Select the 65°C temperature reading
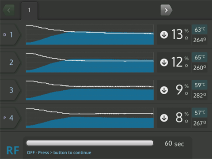 [x=200, y=57]
